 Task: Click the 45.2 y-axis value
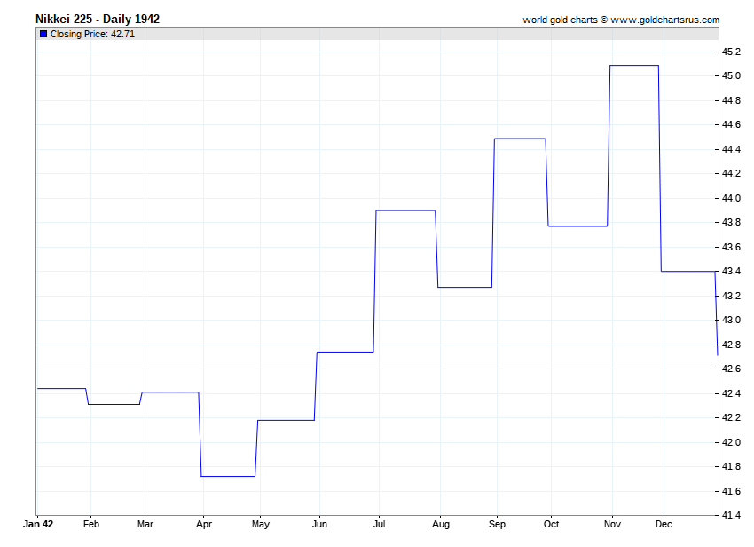click(731, 52)
